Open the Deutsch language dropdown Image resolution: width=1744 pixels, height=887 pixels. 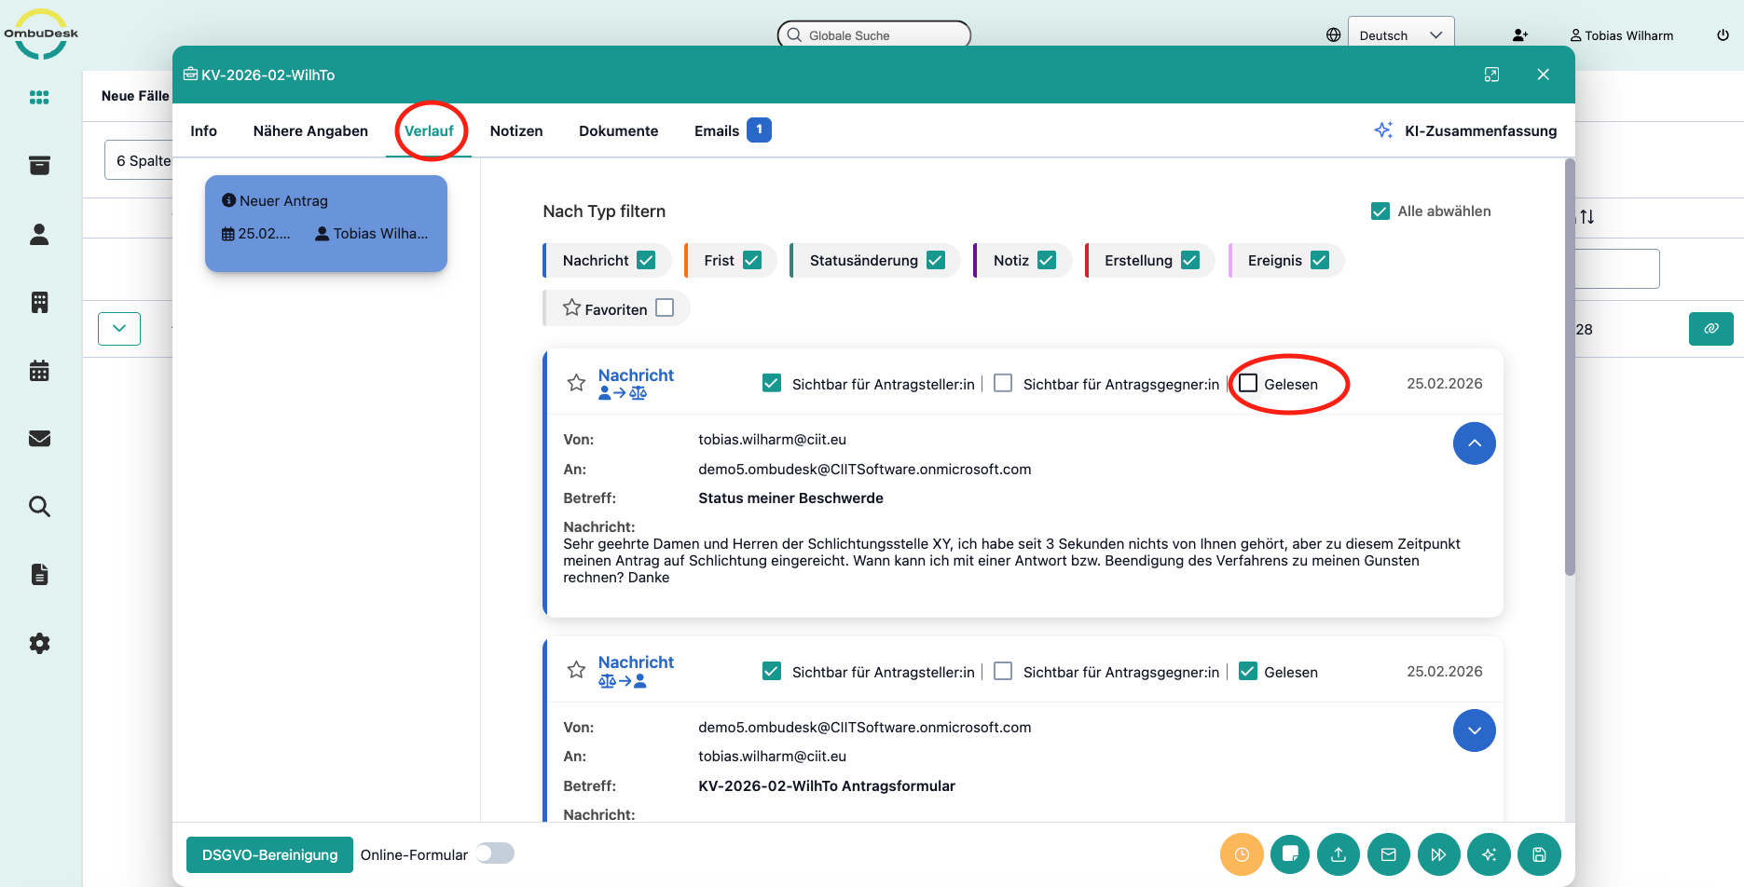[x=1400, y=35]
